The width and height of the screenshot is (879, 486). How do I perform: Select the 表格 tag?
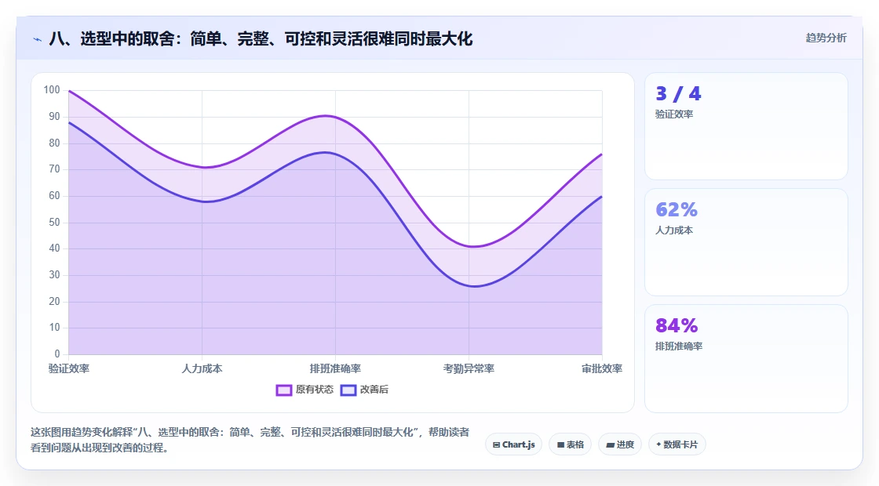click(x=570, y=444)
